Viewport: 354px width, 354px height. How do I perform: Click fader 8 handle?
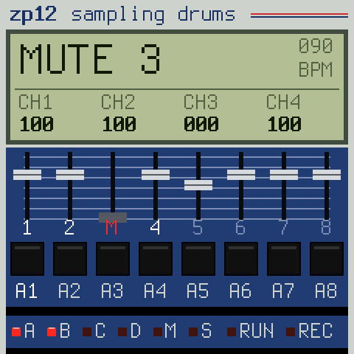(327, 175)
